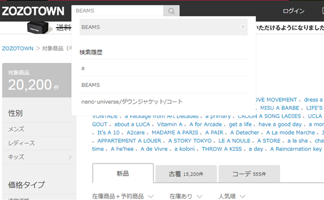
Task: Open the 在庫商品+予約商品 dropdown
Action: pyautogui.click(x=123, y=196)
